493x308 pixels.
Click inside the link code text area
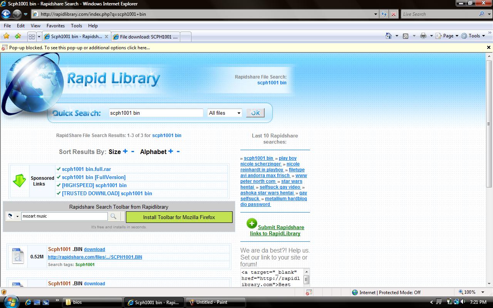point(272,278)
